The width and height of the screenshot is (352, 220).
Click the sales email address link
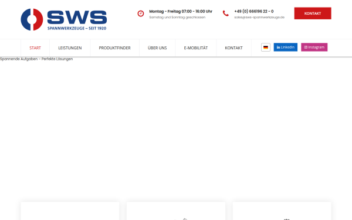[x=259, y=17]
